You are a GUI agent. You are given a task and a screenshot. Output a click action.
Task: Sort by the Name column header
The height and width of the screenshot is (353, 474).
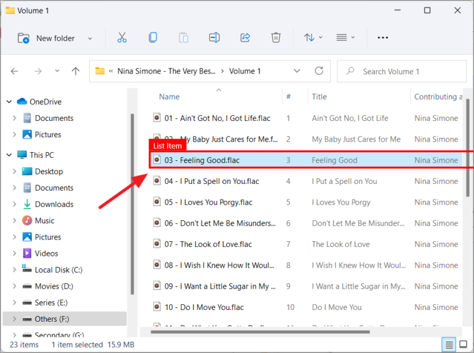tap(169, 97)
